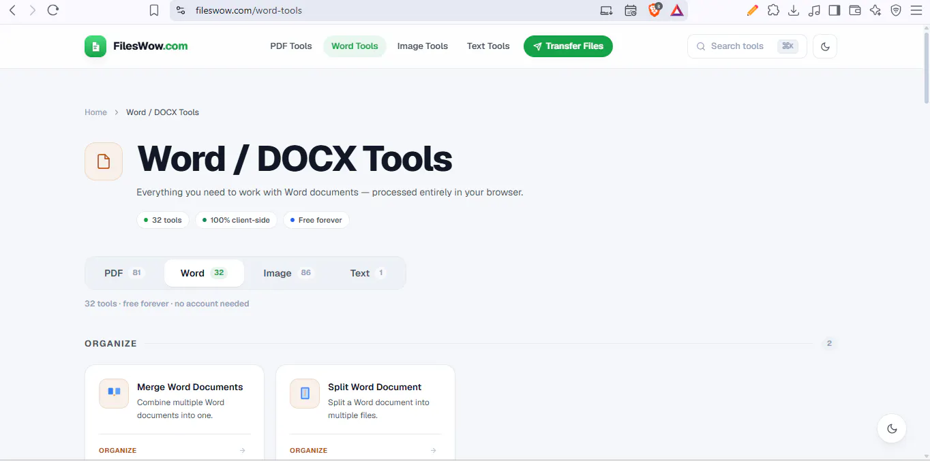Viewport: 930px width, 461px height.
Task: Select the Word 32 tab
Action: click(205, 273)
